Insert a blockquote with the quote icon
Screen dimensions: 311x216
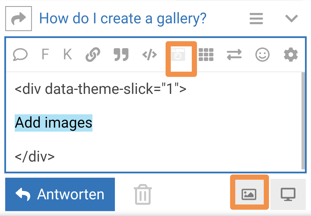pos(121,54)
